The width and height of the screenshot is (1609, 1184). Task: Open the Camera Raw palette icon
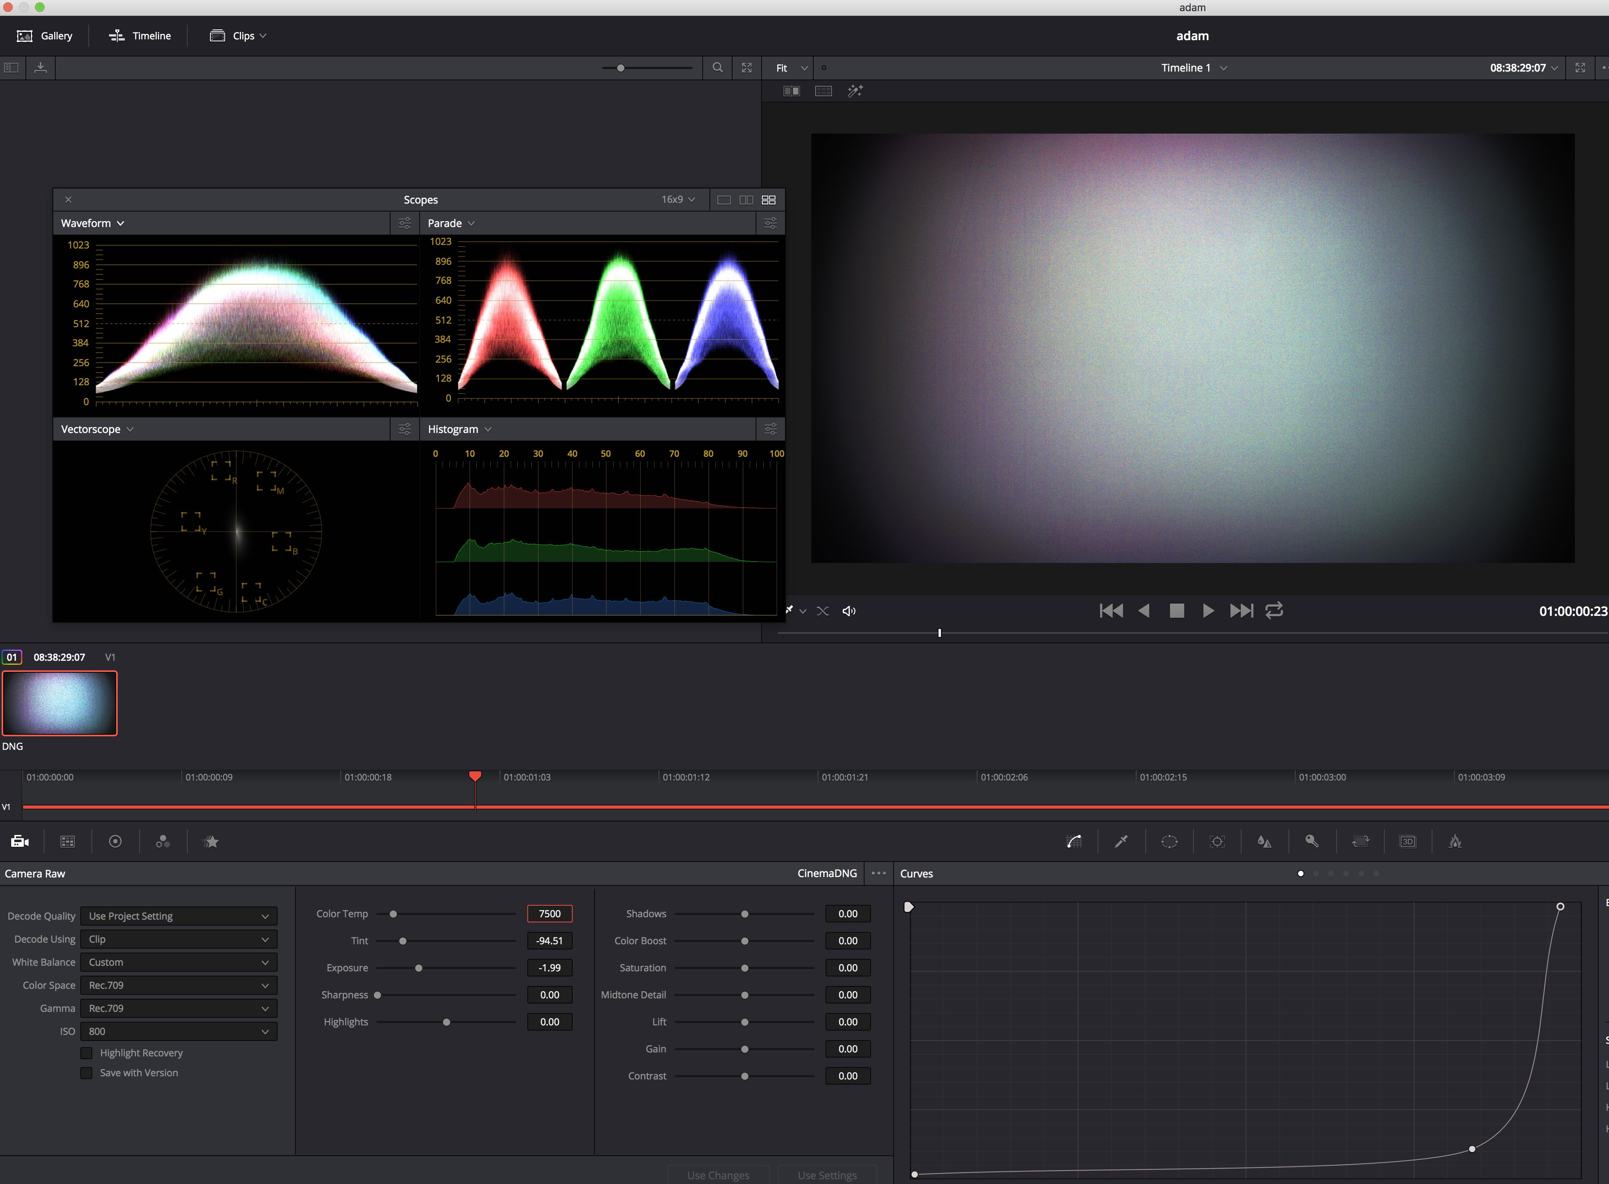20,841
